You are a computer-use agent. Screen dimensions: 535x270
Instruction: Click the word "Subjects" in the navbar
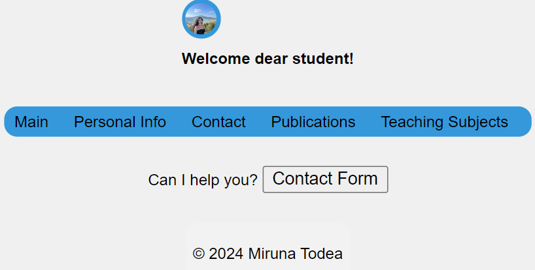point(478,122)
